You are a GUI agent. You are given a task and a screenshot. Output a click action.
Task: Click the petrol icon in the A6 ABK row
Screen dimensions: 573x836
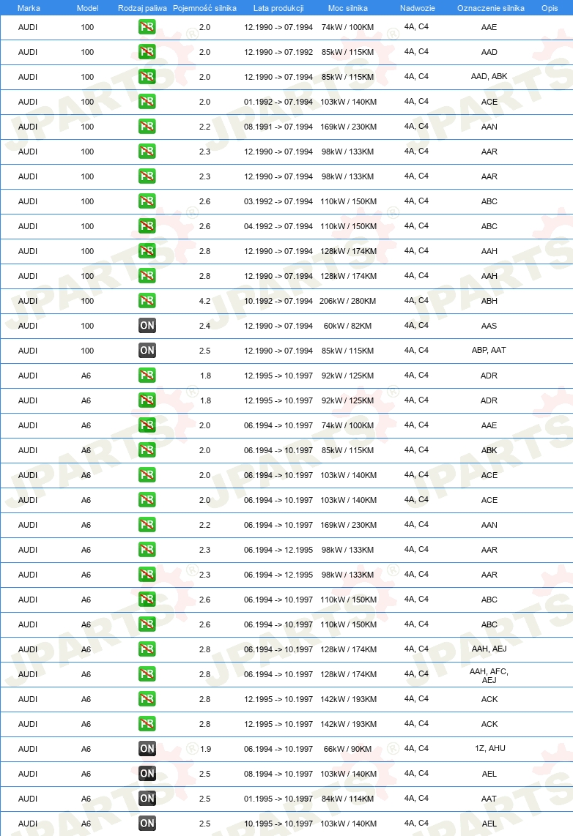[147, 450]
